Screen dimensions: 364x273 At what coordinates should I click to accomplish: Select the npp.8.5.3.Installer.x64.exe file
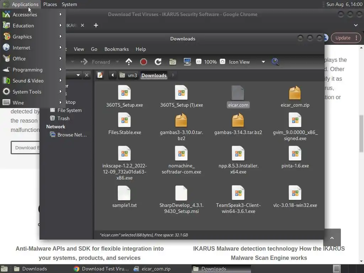(x=238, y=160)
